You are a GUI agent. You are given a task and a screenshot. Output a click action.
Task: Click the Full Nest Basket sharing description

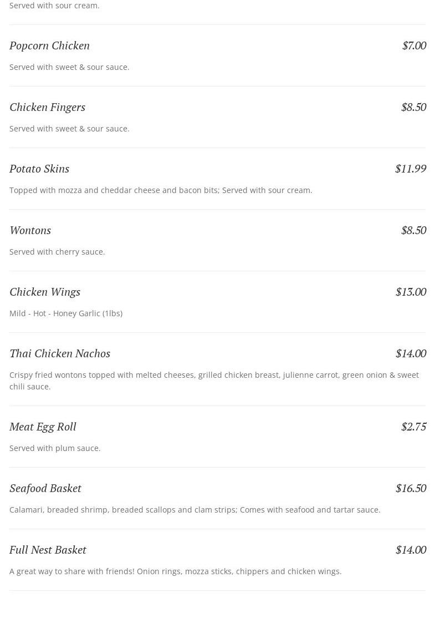coord(175,571)
